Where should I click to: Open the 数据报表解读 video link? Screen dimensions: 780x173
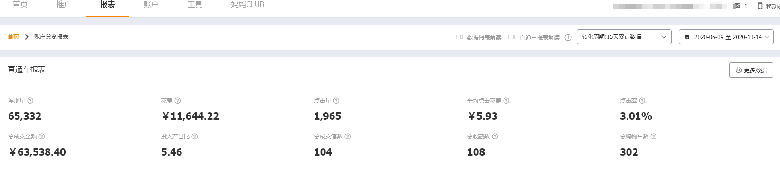479,37
